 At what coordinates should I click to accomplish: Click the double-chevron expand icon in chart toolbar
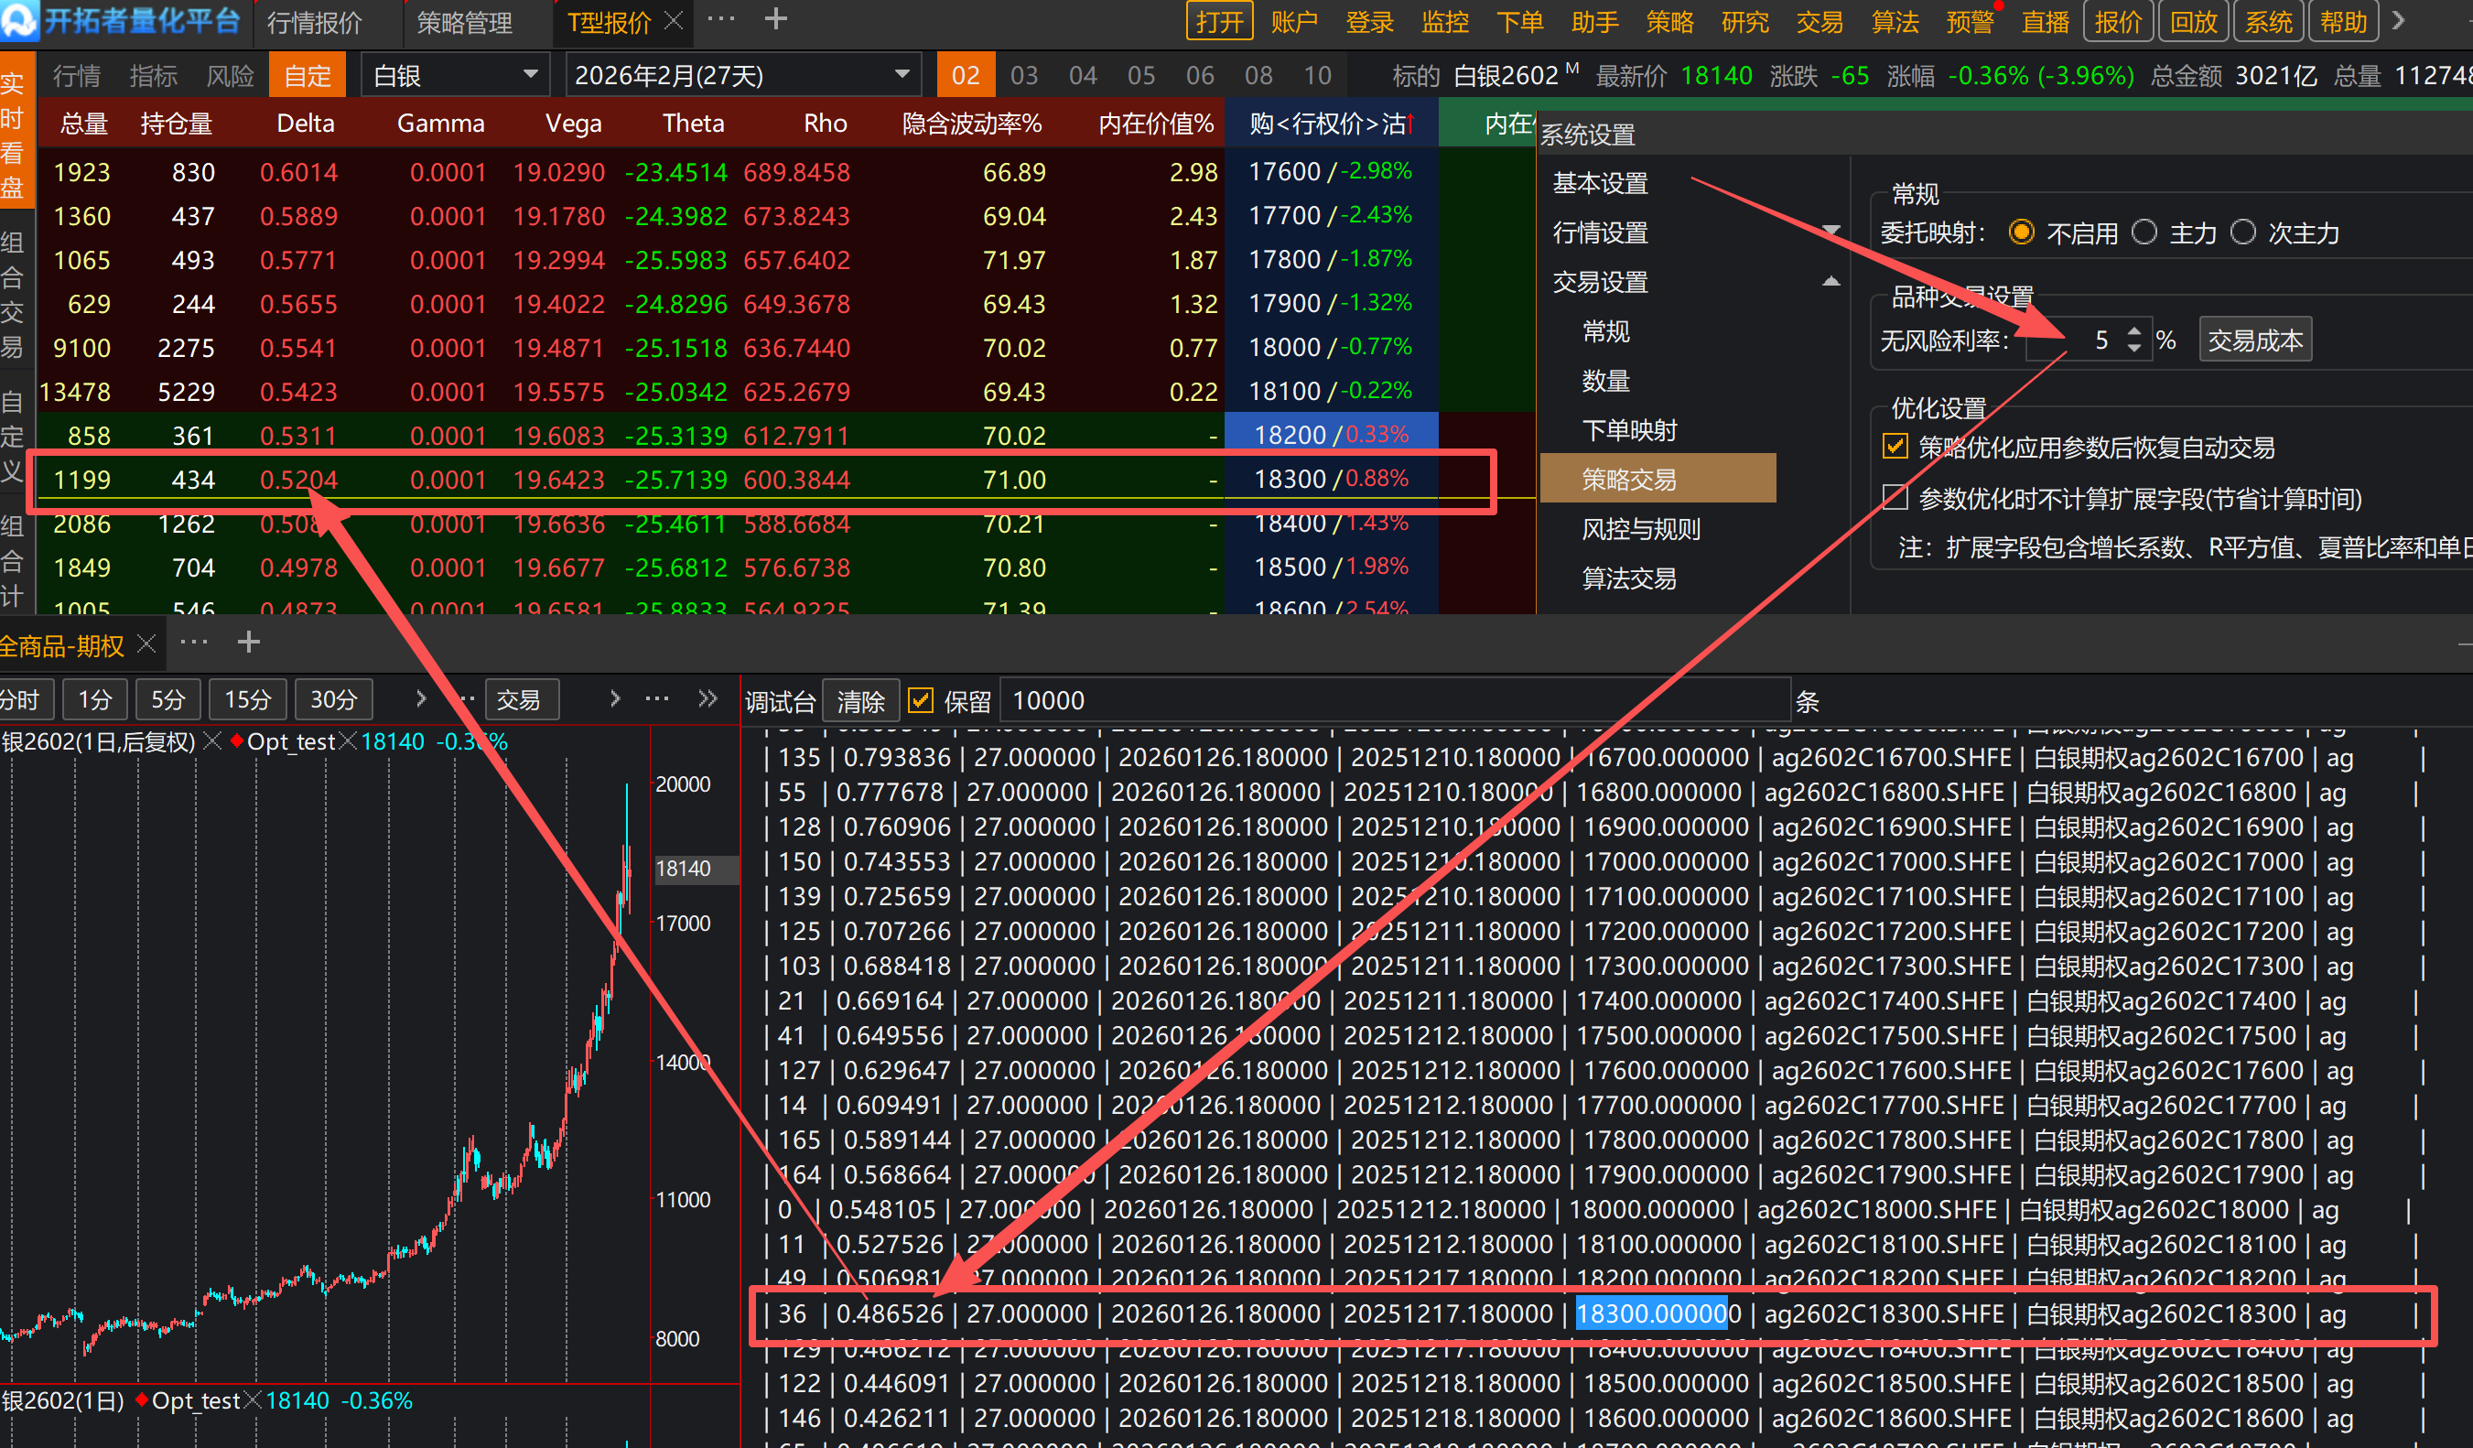(707, 699)
